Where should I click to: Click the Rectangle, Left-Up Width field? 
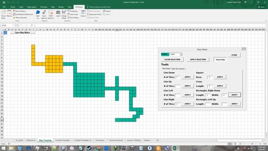pos(224,104)
